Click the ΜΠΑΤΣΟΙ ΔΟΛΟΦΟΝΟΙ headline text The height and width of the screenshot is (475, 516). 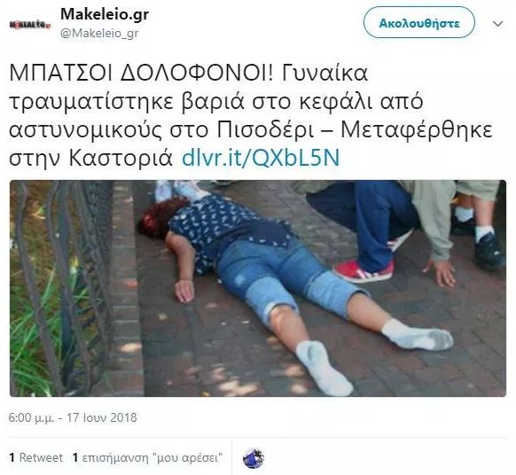point(141,73)
